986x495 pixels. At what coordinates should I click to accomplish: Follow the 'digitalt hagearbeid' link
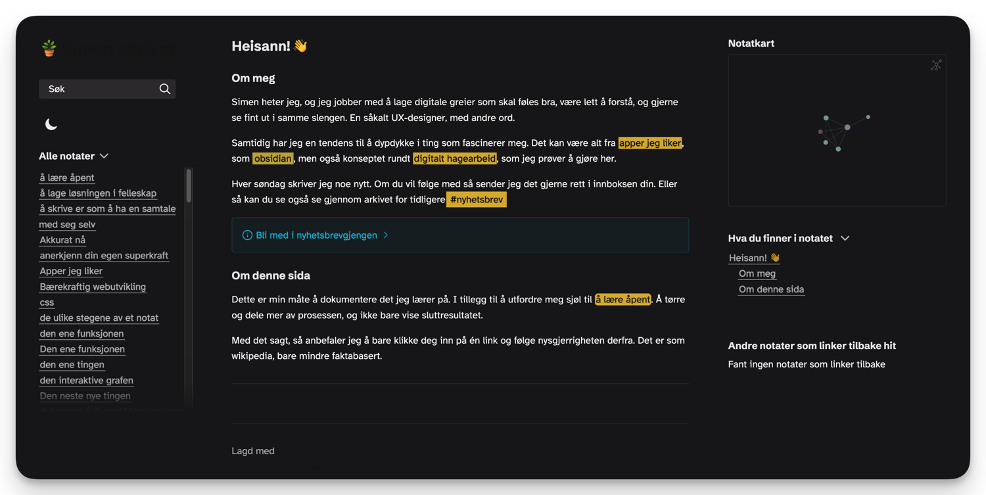454,158
